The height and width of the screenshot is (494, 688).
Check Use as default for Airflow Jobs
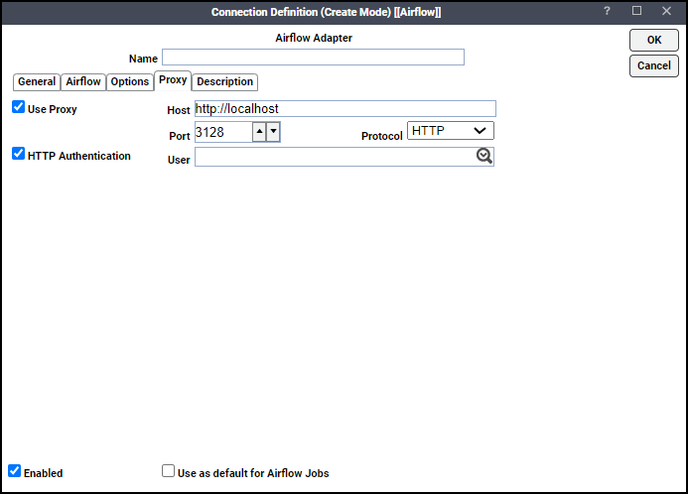(x=168, y=471)
